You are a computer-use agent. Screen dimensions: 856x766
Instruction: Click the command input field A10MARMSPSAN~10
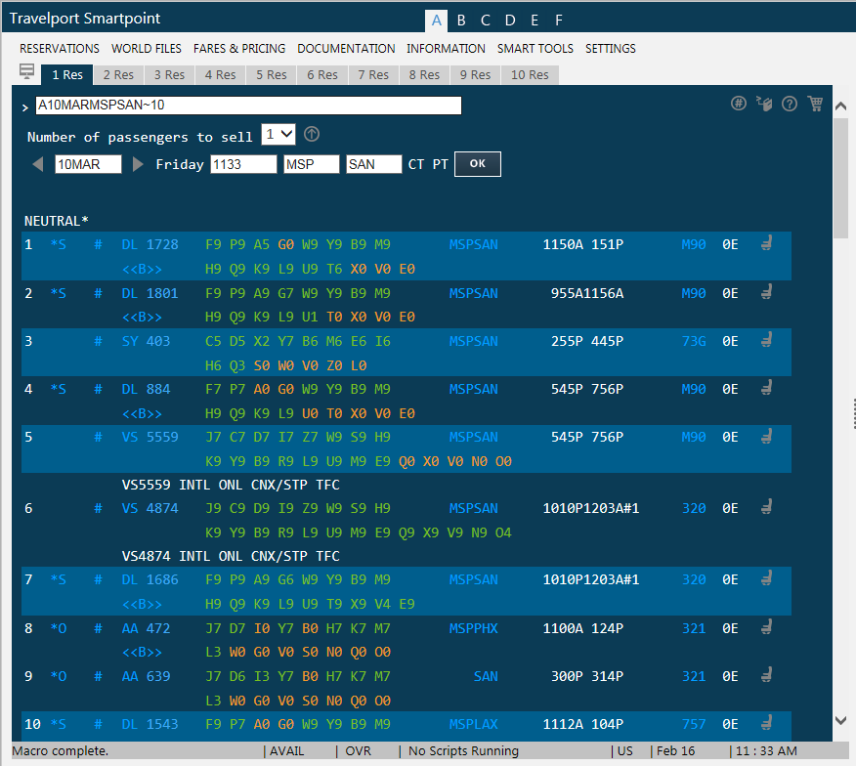[x=248, y=105]
